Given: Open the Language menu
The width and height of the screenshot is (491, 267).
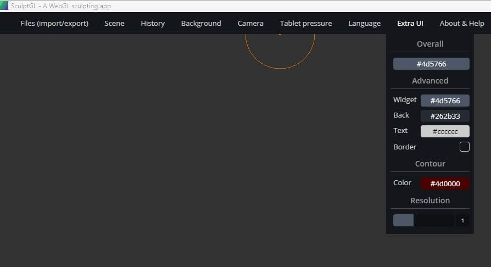Looking at the screenshot, I should coord(365,24).
